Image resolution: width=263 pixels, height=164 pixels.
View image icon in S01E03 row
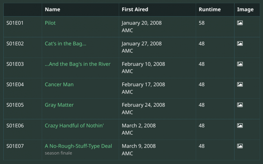[x=240, y=64]
